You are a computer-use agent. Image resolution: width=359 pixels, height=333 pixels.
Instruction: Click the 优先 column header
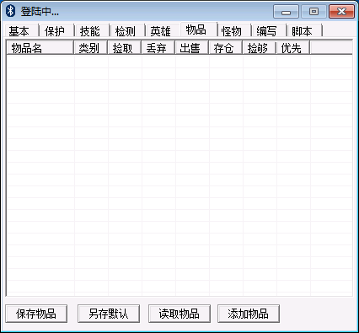tap(293, 48)
